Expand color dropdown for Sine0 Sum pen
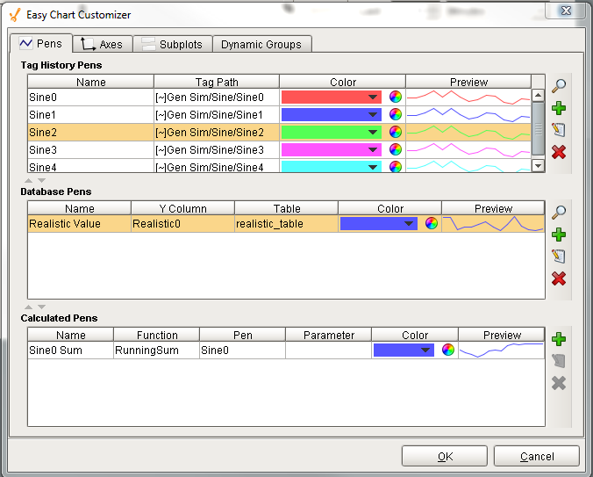Viewport: 593px width, 477px height. pyautogui.click(x=426, y=351)
